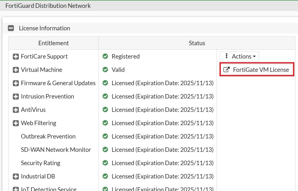Select the Status column header

[x=197, y=43]
